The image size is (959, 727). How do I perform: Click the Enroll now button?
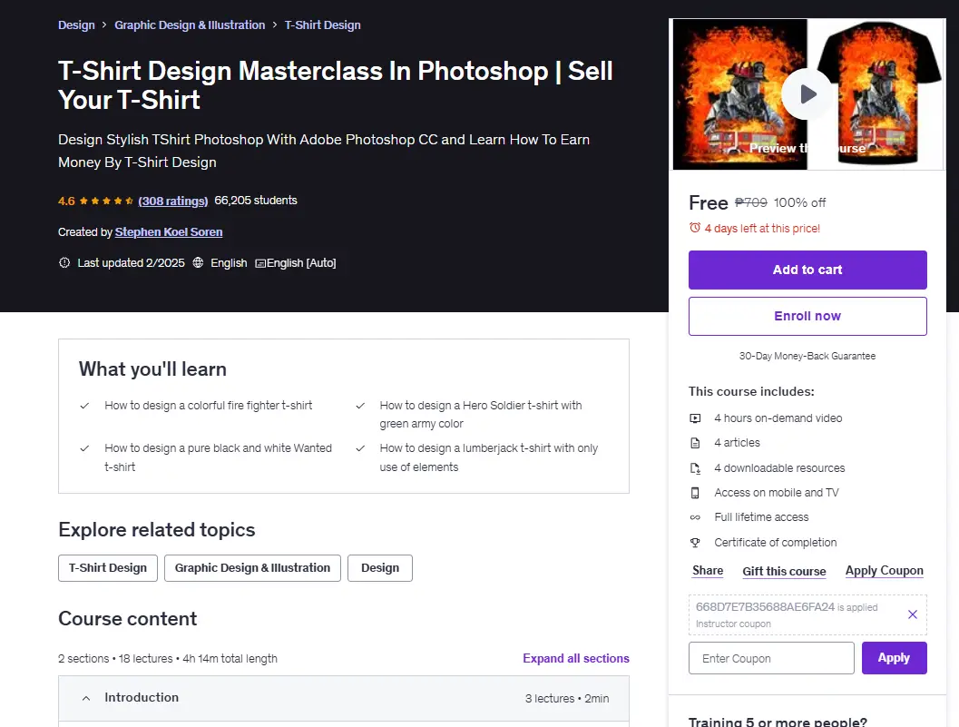[807, 317]
